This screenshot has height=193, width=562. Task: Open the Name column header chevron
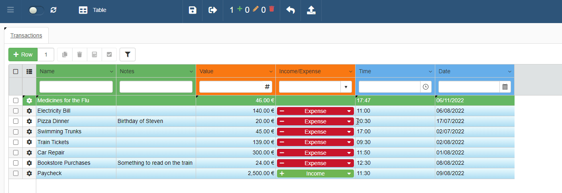(111, 72)
